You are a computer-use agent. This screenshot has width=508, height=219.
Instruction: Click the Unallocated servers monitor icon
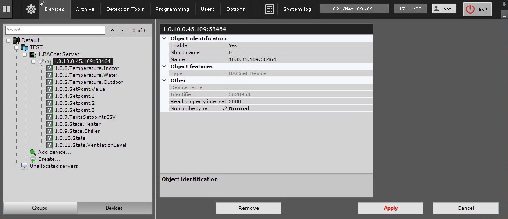[25, 166]
